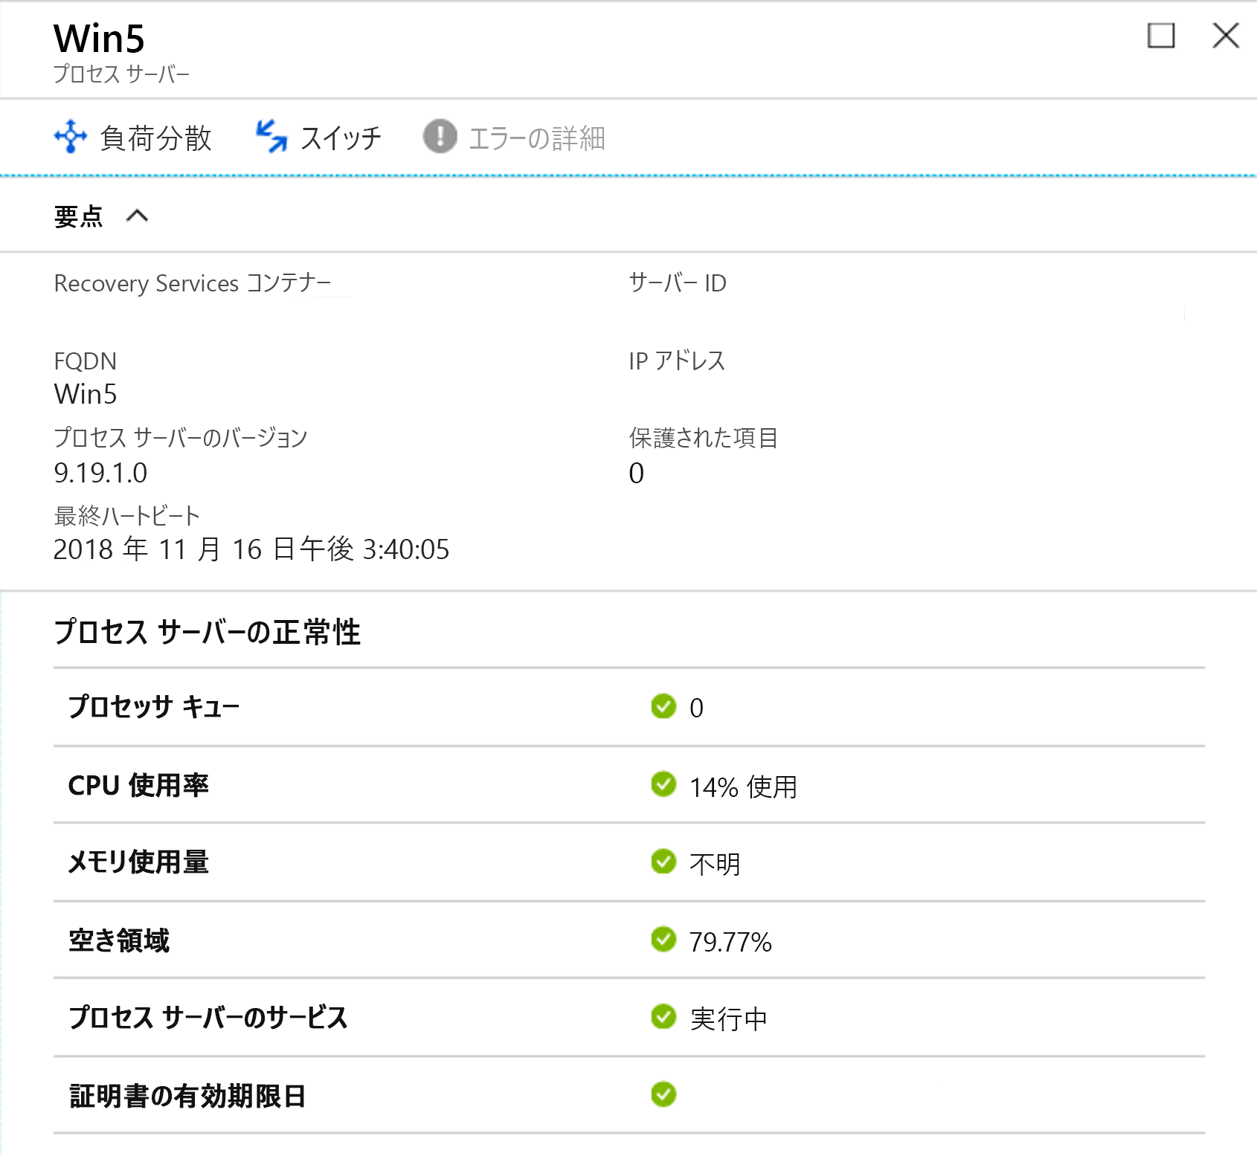The image size is (1257, 1156).
Task: Select the CPU 使用率 row label
Action: 138,785
